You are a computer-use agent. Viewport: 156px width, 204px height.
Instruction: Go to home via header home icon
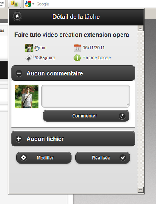(17, 16)
